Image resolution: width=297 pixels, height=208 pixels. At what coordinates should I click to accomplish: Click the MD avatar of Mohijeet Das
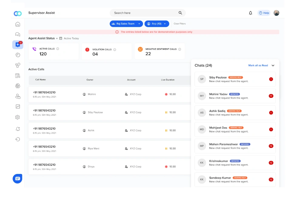[202, 129]
